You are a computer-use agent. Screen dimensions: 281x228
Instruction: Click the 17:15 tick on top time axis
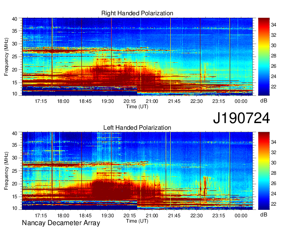pos(41,101)
